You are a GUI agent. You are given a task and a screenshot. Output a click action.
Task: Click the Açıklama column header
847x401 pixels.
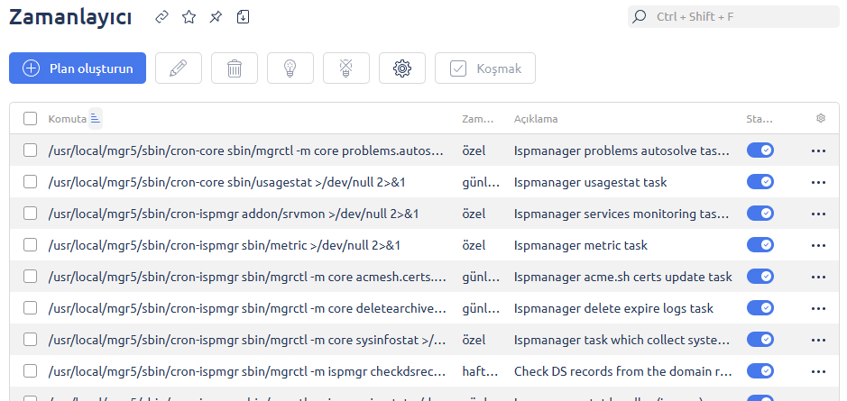(x=536, y=119)
